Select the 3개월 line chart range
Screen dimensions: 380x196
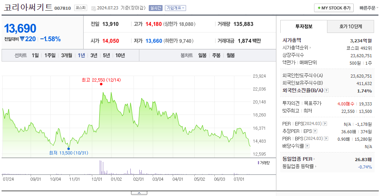pos(67,55)
